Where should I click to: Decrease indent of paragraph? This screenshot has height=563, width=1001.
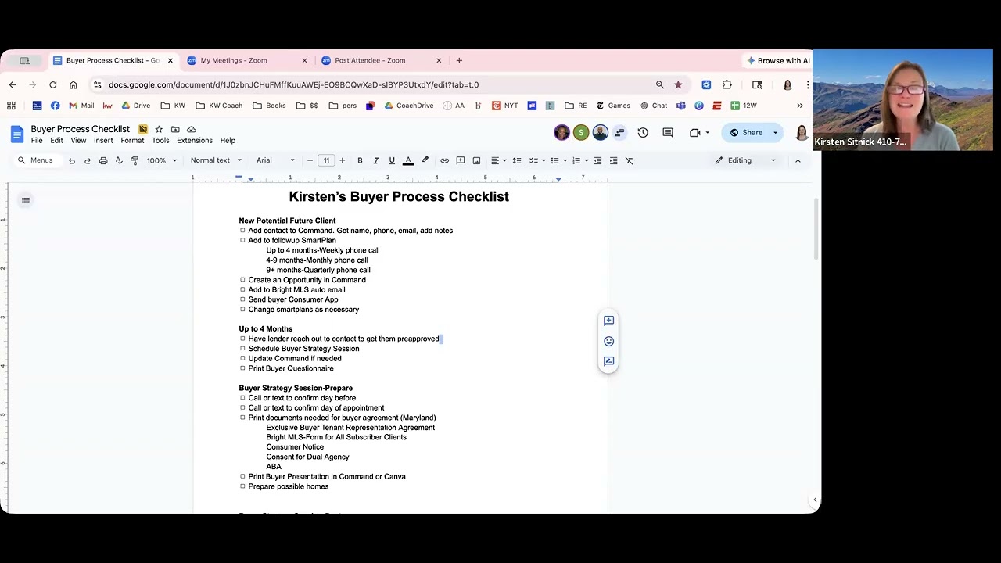[597, 160]
